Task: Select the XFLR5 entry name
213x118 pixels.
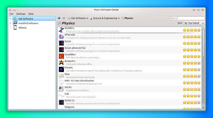Action: tap(68, 87)
